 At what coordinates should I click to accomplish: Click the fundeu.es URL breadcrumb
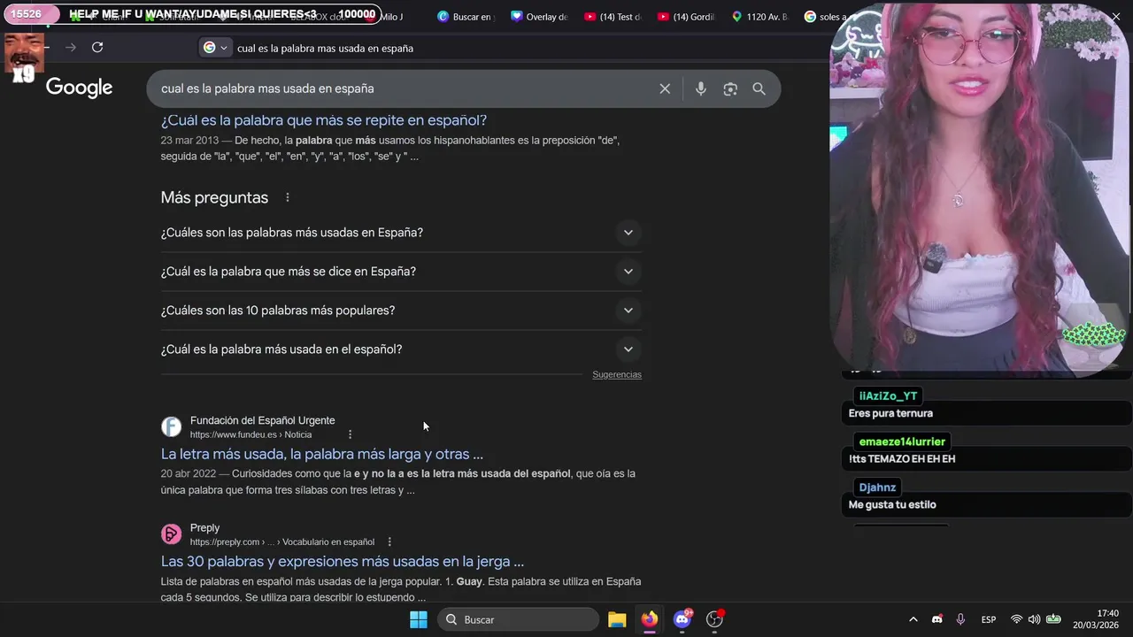point(250,434)
